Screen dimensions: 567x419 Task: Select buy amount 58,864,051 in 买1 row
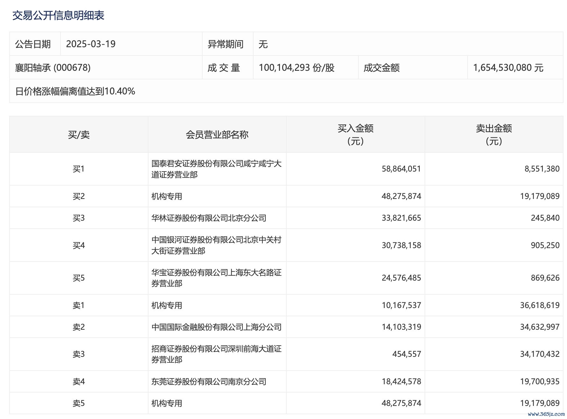401,169
